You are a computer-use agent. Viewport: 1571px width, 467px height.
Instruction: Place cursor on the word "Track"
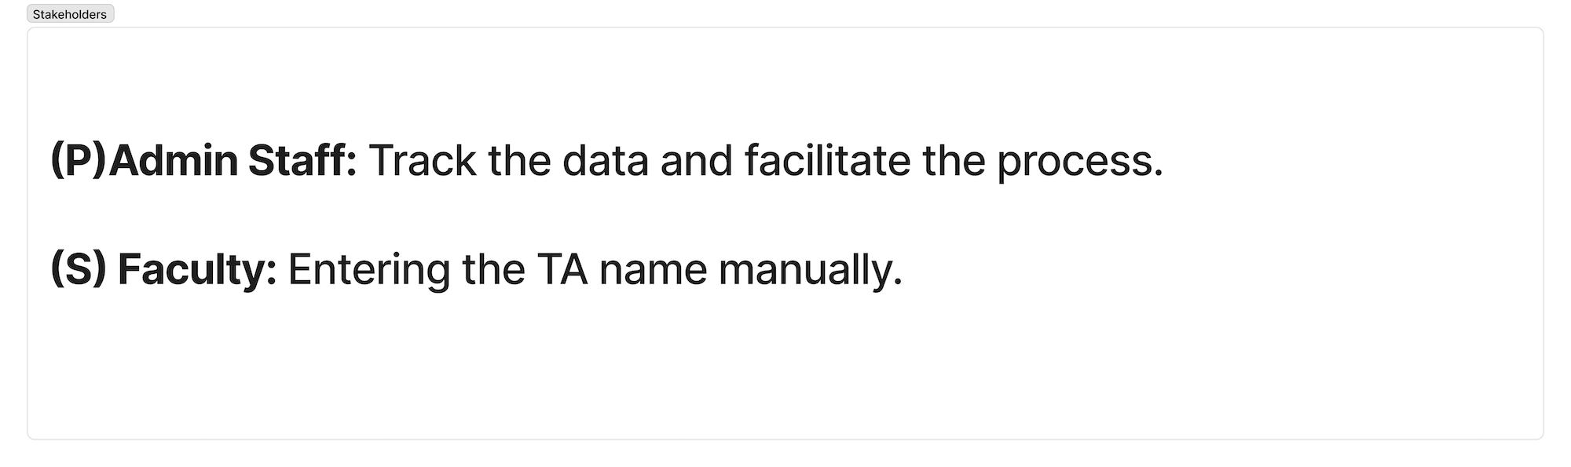pyautogui.click(x=422, y=160)
